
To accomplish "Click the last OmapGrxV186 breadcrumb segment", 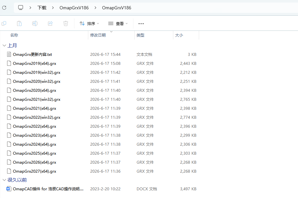I will [x=117, y=8].
